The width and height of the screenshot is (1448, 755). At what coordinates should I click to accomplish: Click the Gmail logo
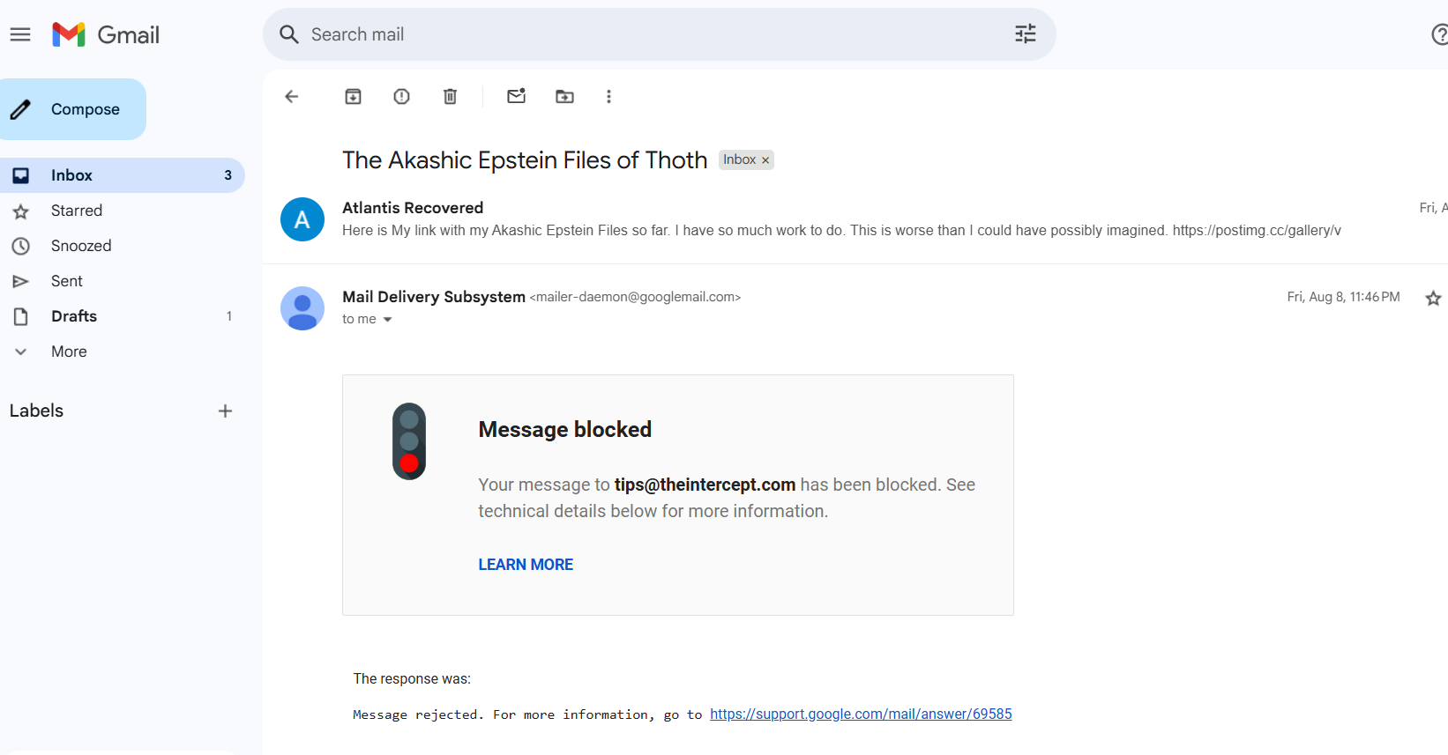(x=106, y=34)
